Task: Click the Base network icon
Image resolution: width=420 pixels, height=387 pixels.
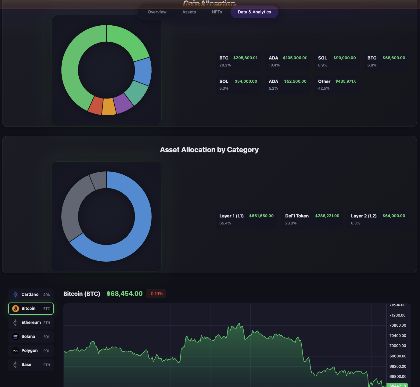Action: point(15,364)
